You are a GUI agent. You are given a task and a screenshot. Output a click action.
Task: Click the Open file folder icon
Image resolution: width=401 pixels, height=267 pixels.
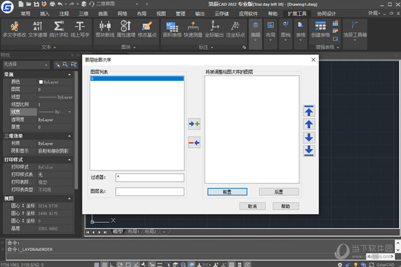(29, 4)
